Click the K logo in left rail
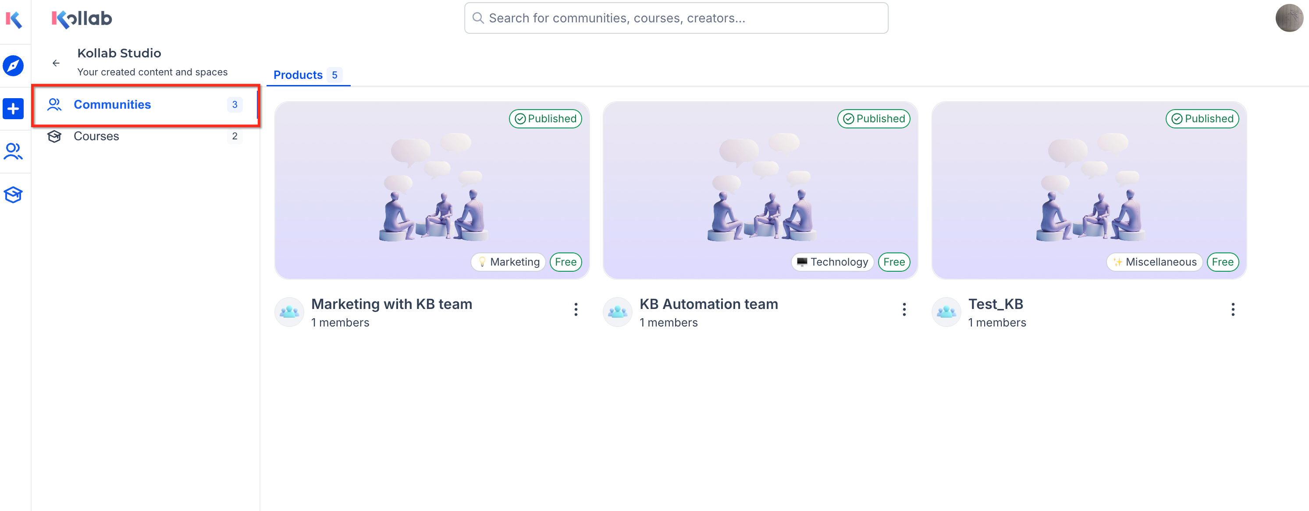This screenshot has width=1309, height=511. coord(14,19)
